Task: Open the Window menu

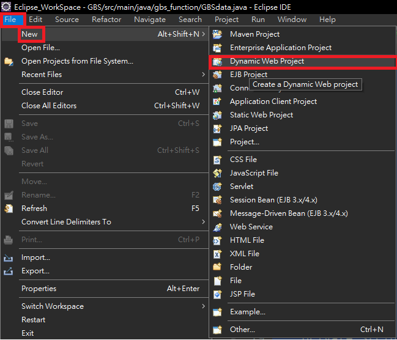Action: click(x=292, y=20)
